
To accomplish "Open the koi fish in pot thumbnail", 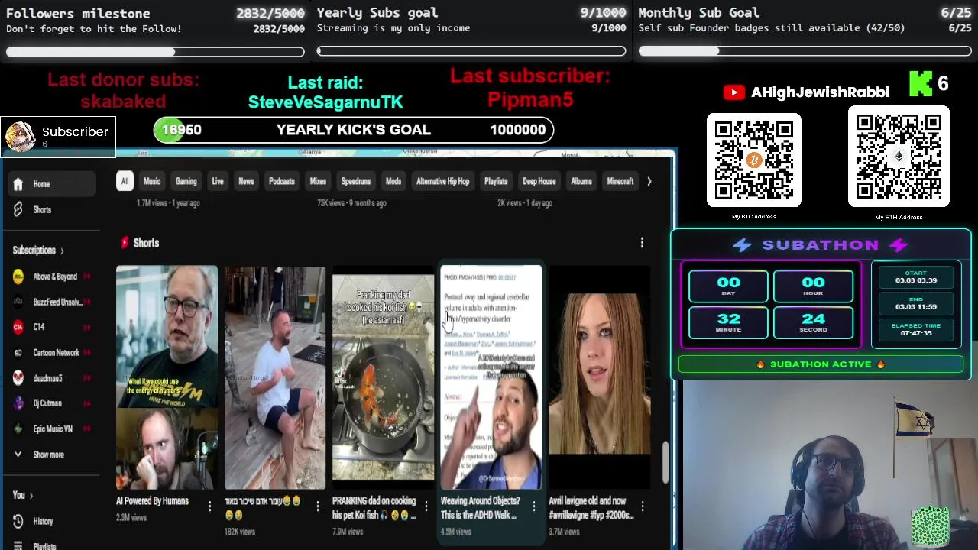I will pyautogui.click(x=383, y=377).
